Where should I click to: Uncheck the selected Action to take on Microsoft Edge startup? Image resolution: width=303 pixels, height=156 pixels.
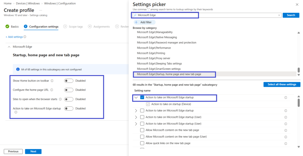click(x=142, y=97)
